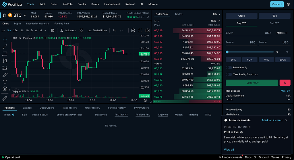This screenshot has height=160, width=294.
Task: Toggle Take Profit / Stop Loss switch
Action: (x=229, y=74)
